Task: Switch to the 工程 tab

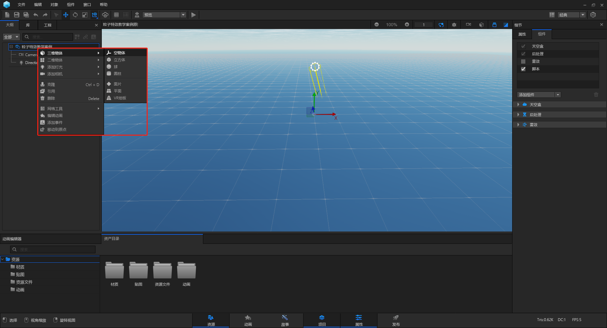Action: click(x=47, y=25)
